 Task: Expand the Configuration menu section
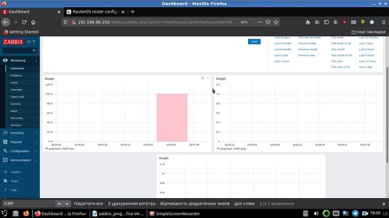click(19, 151)
